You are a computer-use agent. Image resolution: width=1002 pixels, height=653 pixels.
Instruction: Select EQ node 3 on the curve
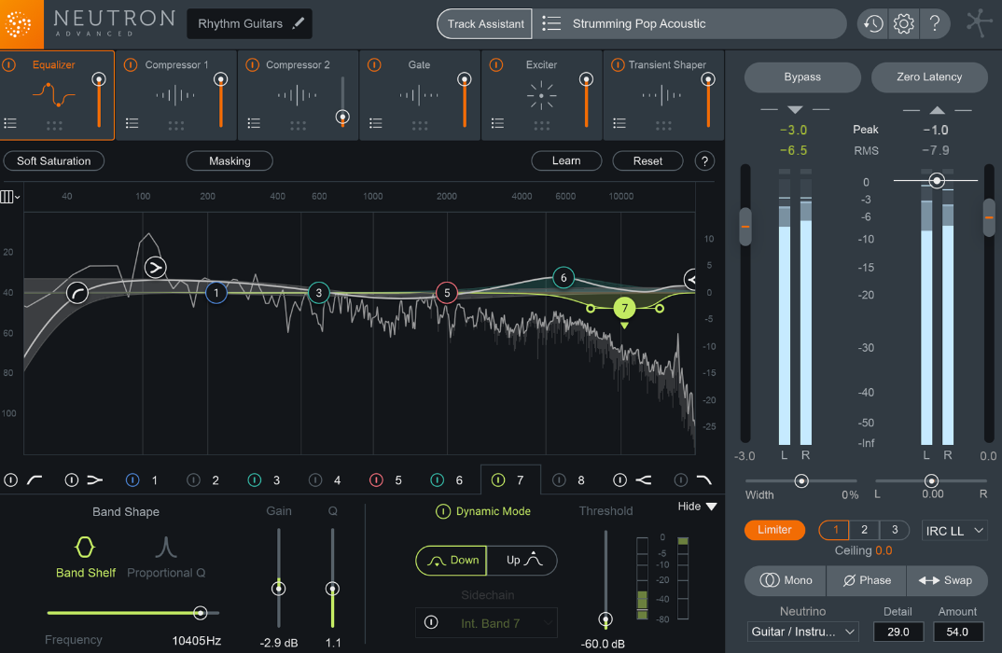click(319, 293)
